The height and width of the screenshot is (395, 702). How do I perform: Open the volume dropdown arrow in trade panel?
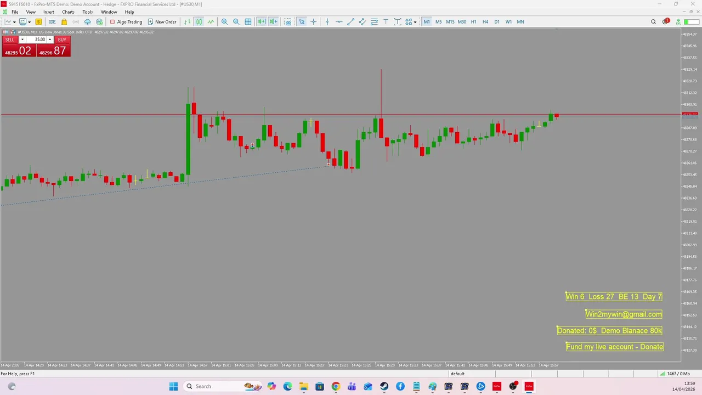(22, 39)
